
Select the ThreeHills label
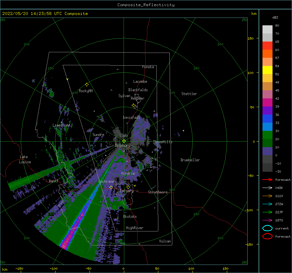pyautogui.click(x=163, y=142)
